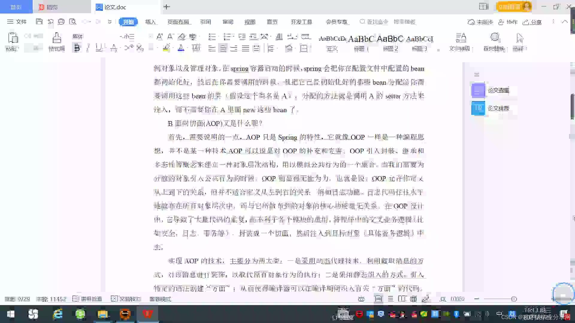Click the Format Painter (格式刷) icon

[57, 38]
